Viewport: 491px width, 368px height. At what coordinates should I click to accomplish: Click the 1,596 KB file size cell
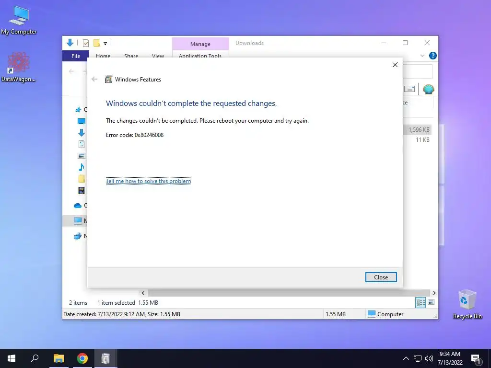419,129
